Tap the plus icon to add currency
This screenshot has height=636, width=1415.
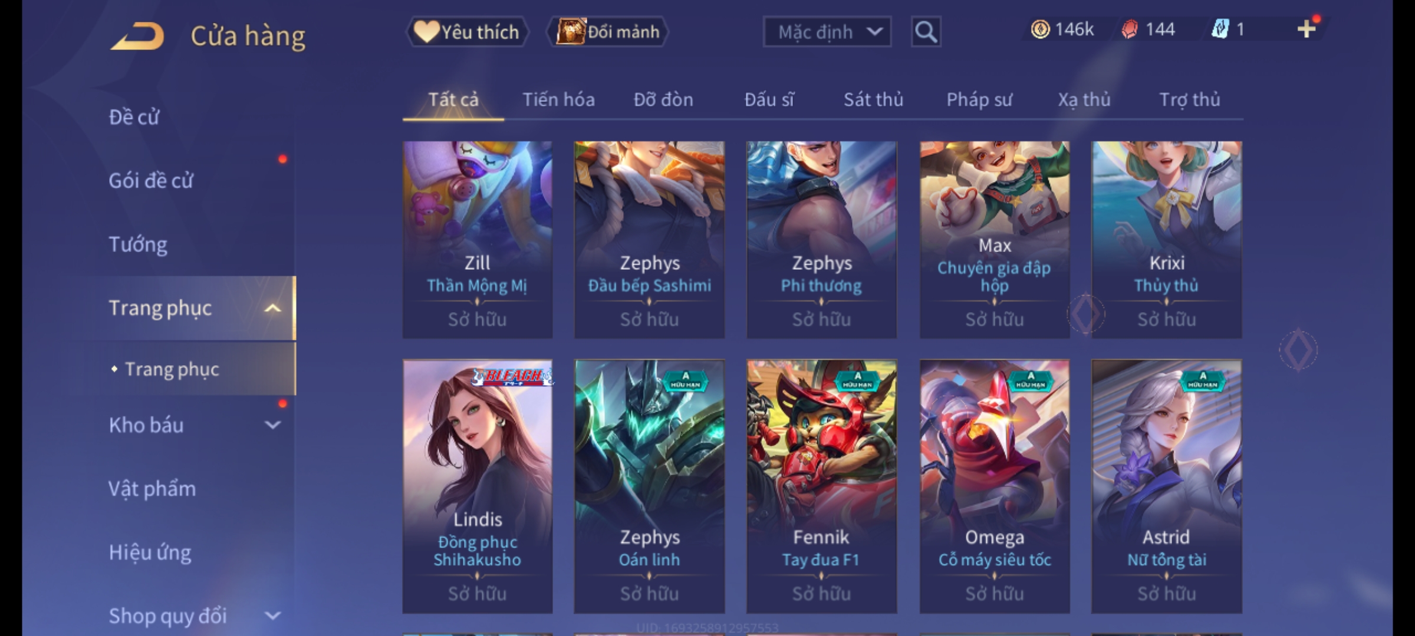tap(1307, 29)
